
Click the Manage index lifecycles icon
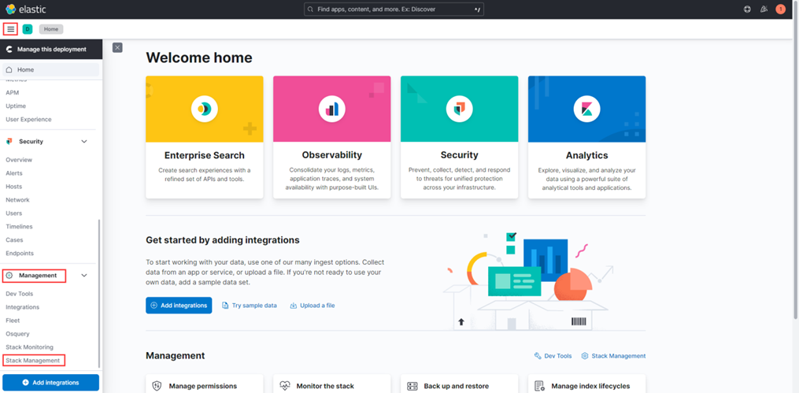click(540, 386)
